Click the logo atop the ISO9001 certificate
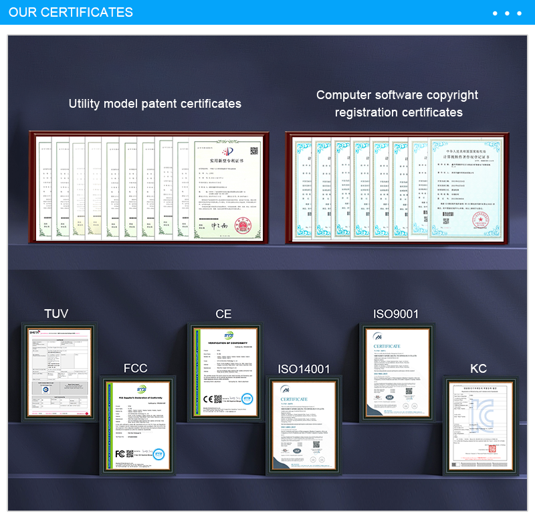The image size is (535, 520). coord(378,337)
